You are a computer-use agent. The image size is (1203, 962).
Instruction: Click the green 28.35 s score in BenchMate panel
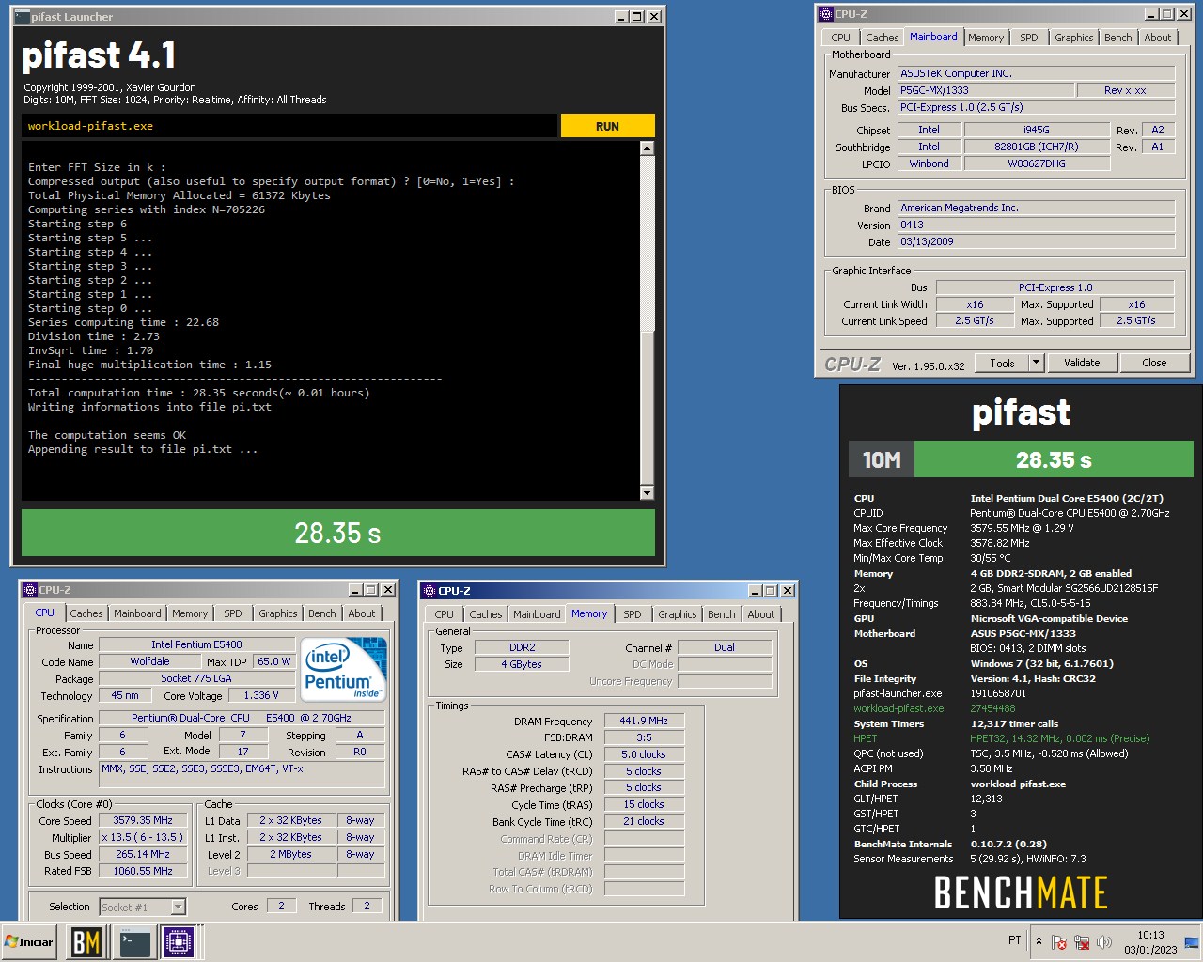tap(1054, 459)
